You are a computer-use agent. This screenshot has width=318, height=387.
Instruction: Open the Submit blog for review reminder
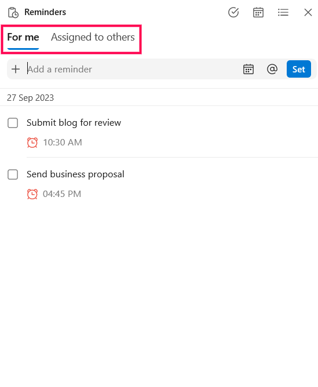(74, 123)
